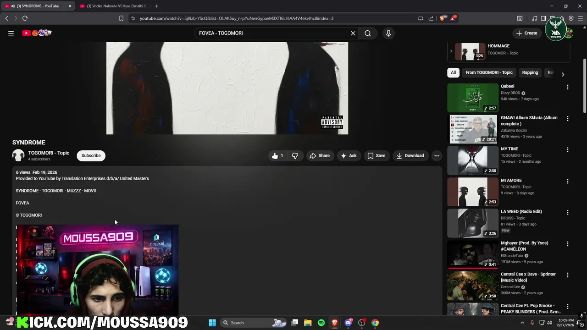587x330 pixels.
Task: Run the search with the magnifier button
Action: click(368, 33)
